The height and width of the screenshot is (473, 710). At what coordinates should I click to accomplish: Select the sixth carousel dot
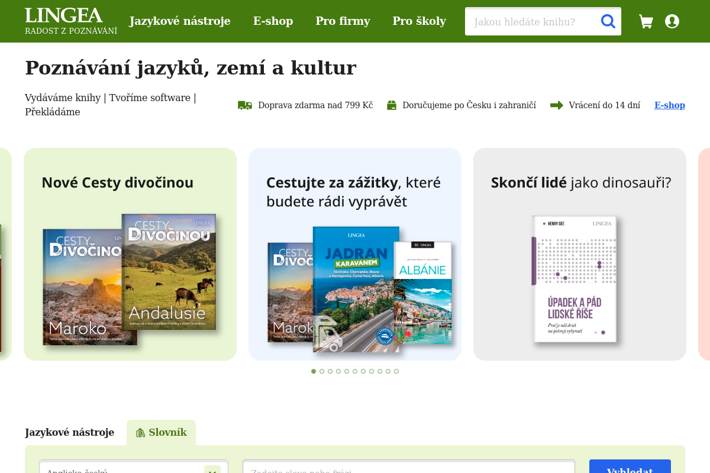tap(355, 371)
